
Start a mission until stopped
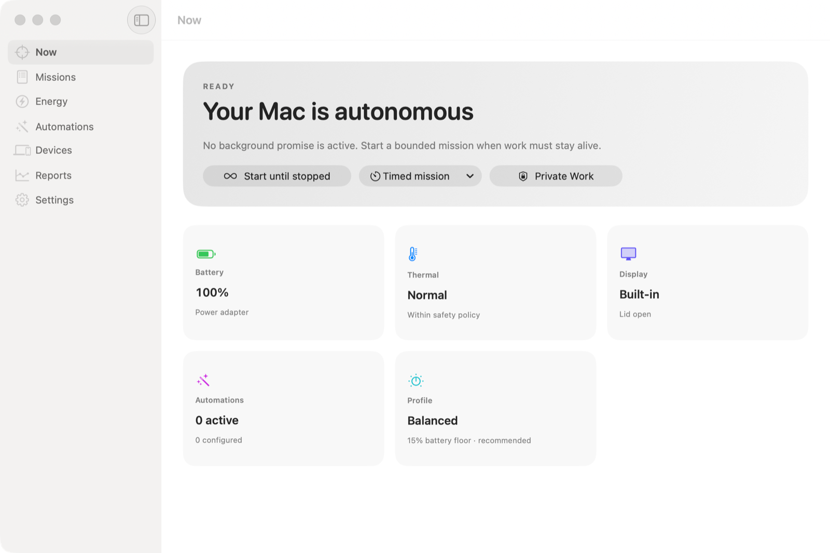(277, 176)
